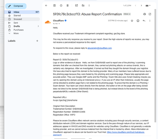Open the Starred folder
158x139 pixels.
(22, 15)
